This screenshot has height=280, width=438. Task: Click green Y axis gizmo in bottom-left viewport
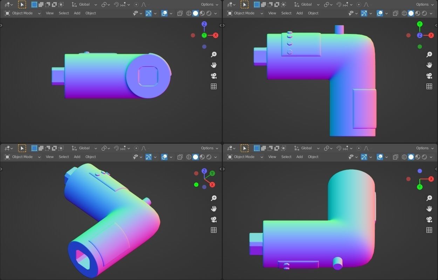pos(212,173)
